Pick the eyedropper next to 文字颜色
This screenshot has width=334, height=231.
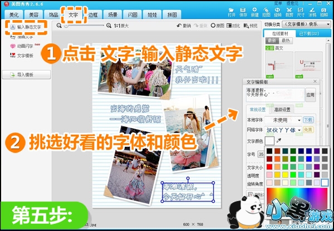click(279, 140)
